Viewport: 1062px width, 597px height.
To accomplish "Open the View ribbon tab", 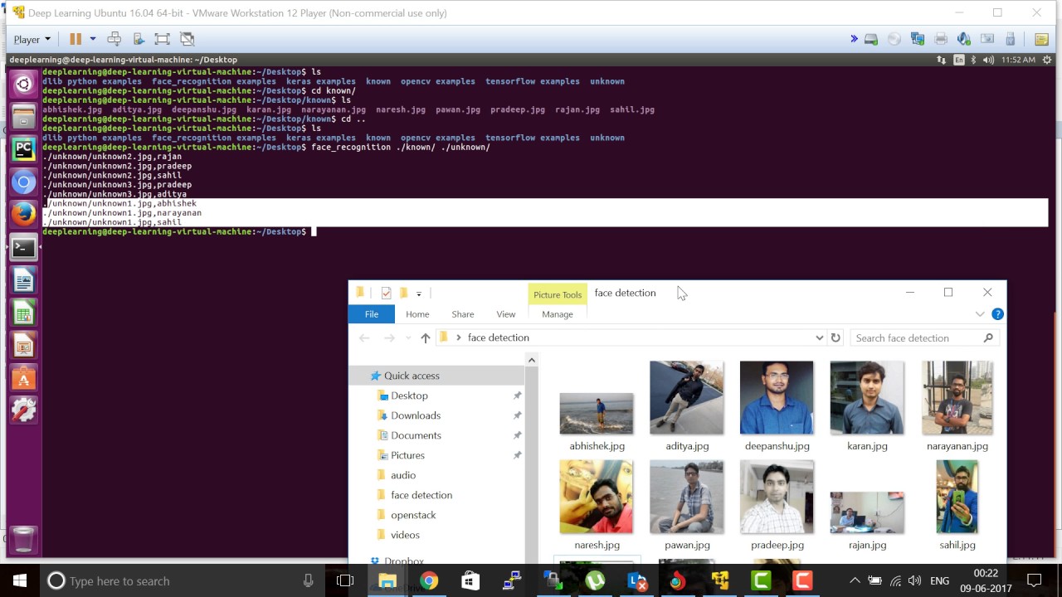I will 506,314.
